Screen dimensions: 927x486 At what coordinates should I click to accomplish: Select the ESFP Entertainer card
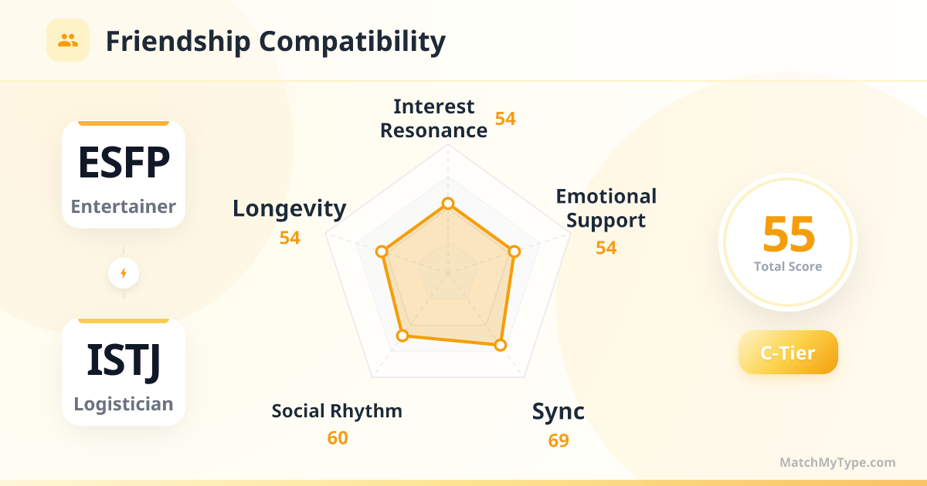(124, 175)
